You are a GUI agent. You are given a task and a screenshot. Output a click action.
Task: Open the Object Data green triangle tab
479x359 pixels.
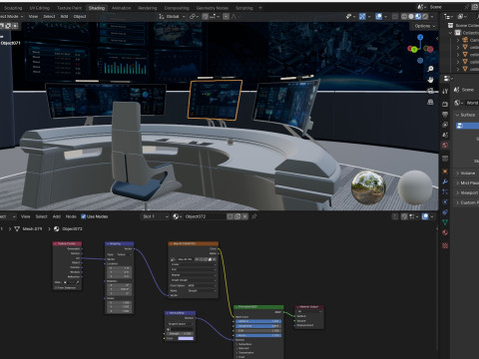[445, 222]
